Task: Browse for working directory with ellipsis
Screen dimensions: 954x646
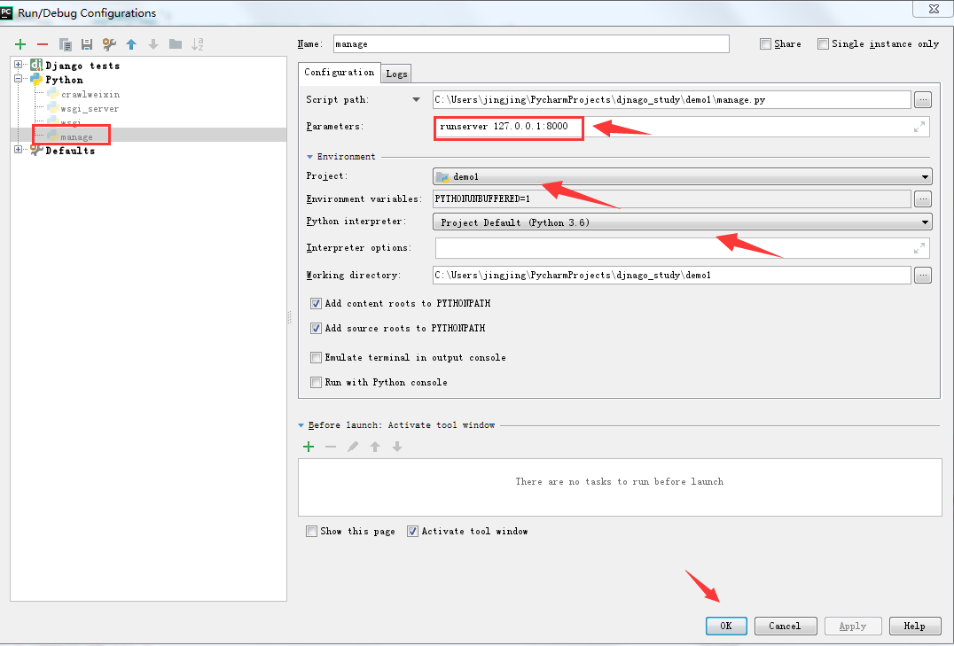Action: click(923, 276)
